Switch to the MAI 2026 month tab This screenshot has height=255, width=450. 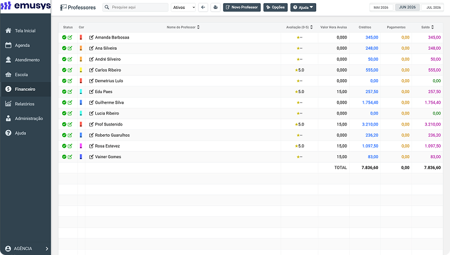[x=381, y=8]
